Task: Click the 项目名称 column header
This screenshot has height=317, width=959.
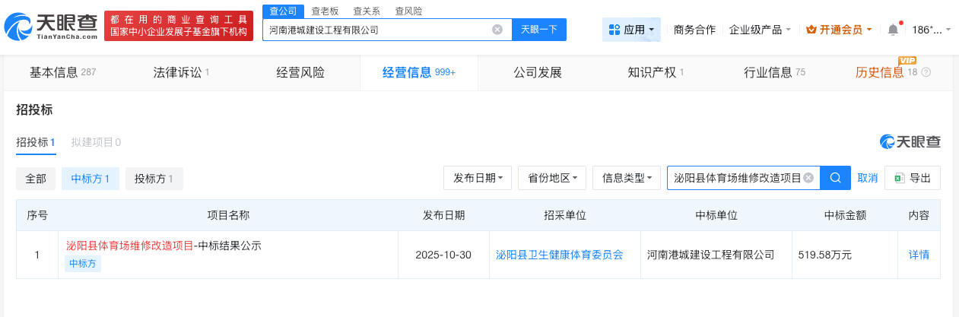Action: click(x=228, y=215)
